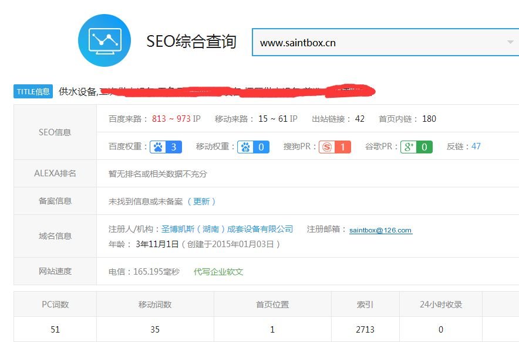This screenshot has width=519, height=342.
Task: Open the domain input dropdown arrow
Action: pyautogui.click(x=509, y=42)
